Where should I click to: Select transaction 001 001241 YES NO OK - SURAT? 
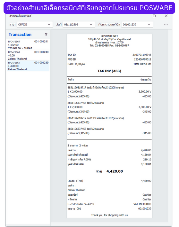tap(28, 45)
